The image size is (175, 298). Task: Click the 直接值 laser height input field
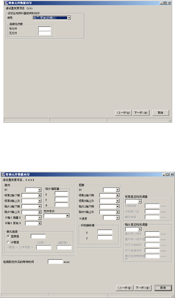click(x=38, y=236)
